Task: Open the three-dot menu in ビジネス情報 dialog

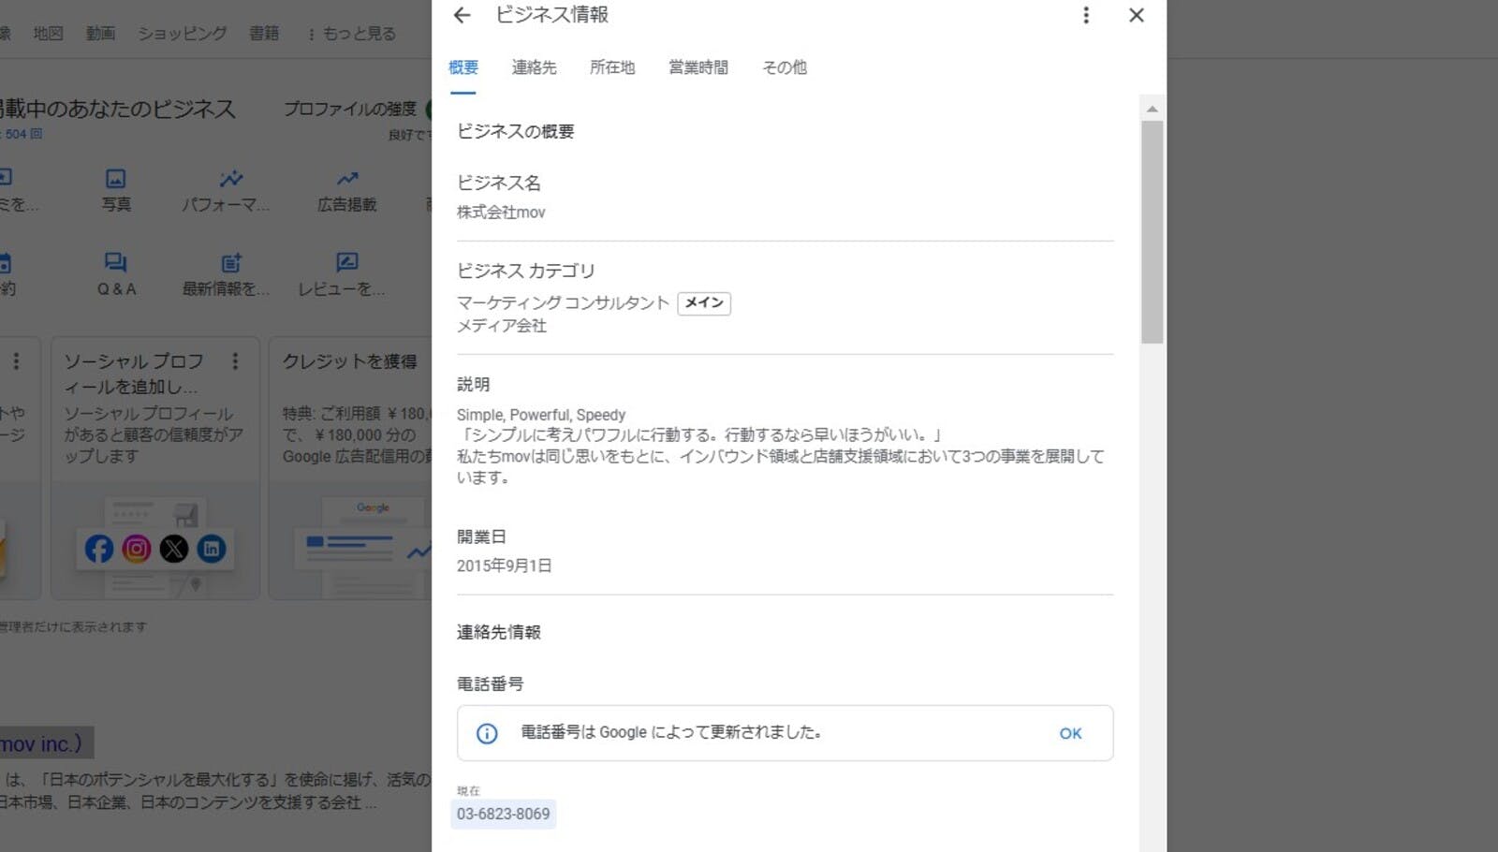Action: click(x=1086, y=15)
